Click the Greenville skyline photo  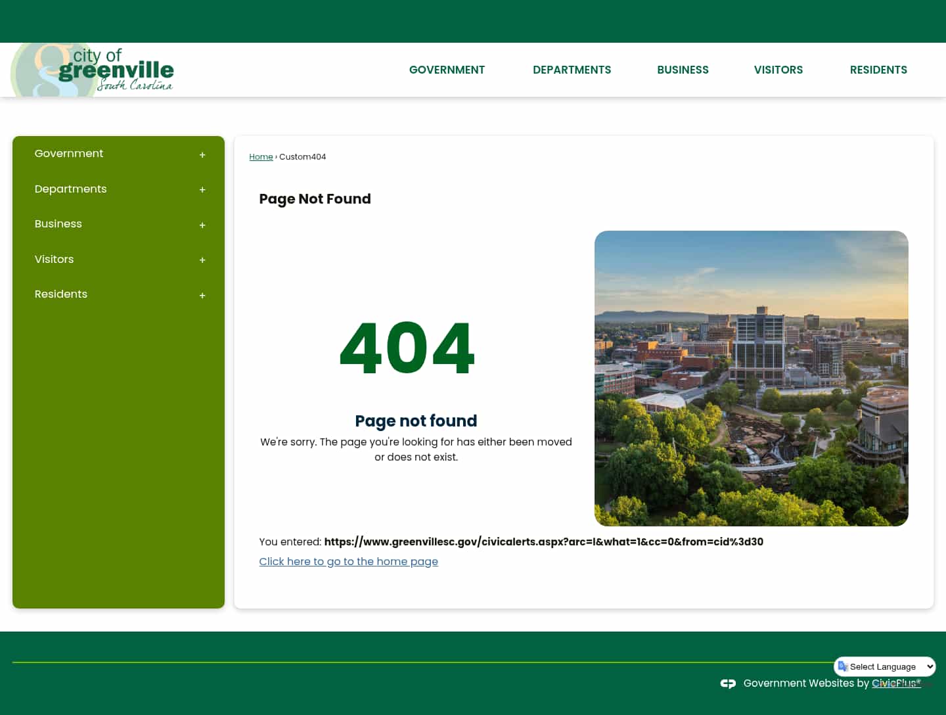(751, 379)
